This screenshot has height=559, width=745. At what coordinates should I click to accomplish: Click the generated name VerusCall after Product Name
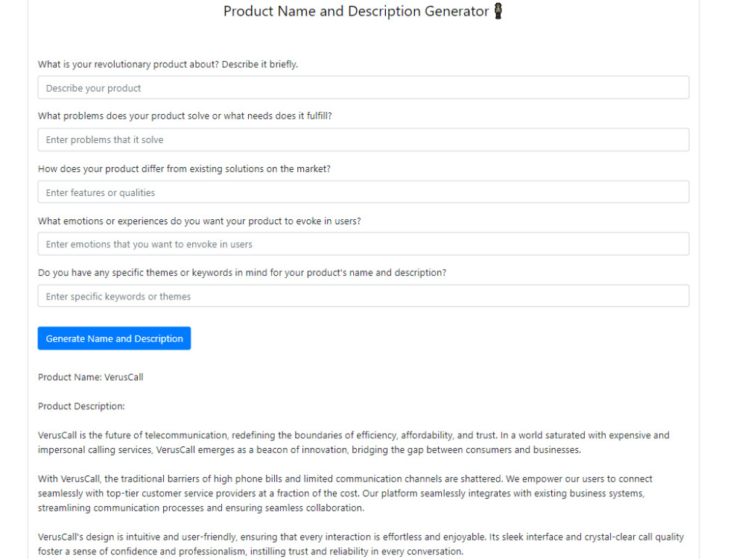(x=124, y=377)
